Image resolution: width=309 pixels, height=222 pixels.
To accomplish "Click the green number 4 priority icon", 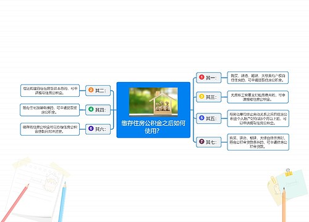I will 91,109.
